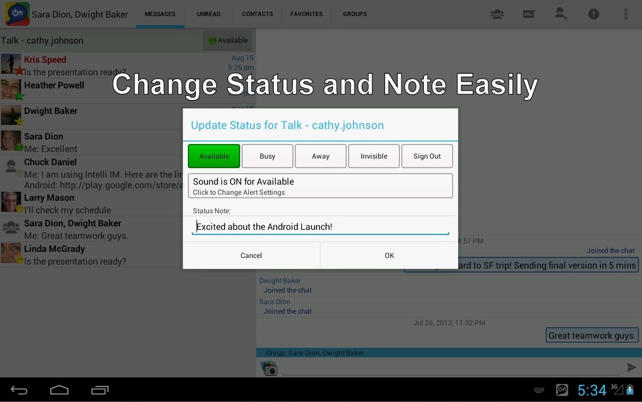
Task: Click the send message arrow
Action: pos(631,367)
